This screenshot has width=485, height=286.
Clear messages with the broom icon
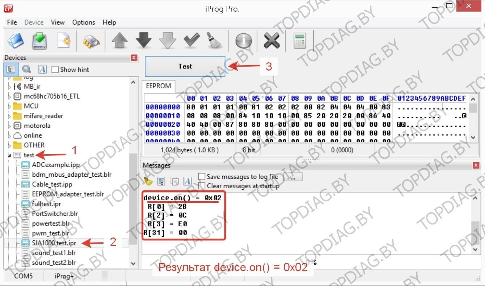[x=148, y=181]
